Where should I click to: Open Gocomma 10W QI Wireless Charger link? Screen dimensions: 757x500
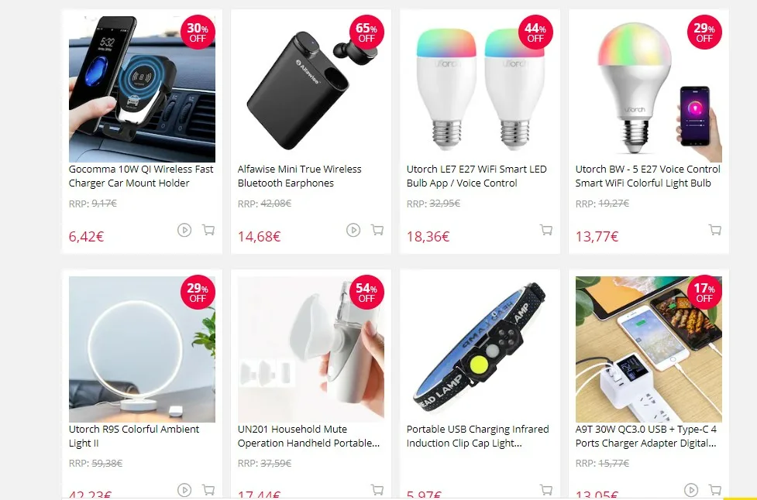click(x=141, y=176)
